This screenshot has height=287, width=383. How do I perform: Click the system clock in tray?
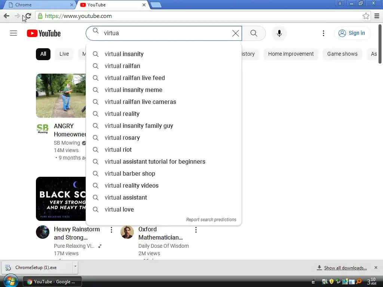(x=372, y=281)
